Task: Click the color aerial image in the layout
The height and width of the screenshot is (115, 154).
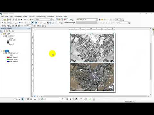Action: coord(92,77)
